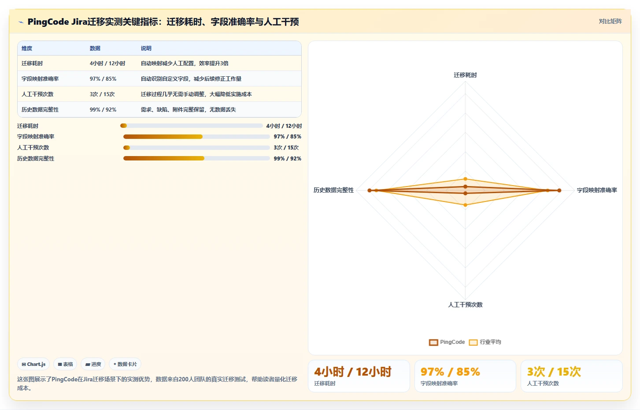Viewport: 640px width, 410px height.
Task: Click the 历史数据完整性 axis label on the radar chart
Action: (333, 190)
